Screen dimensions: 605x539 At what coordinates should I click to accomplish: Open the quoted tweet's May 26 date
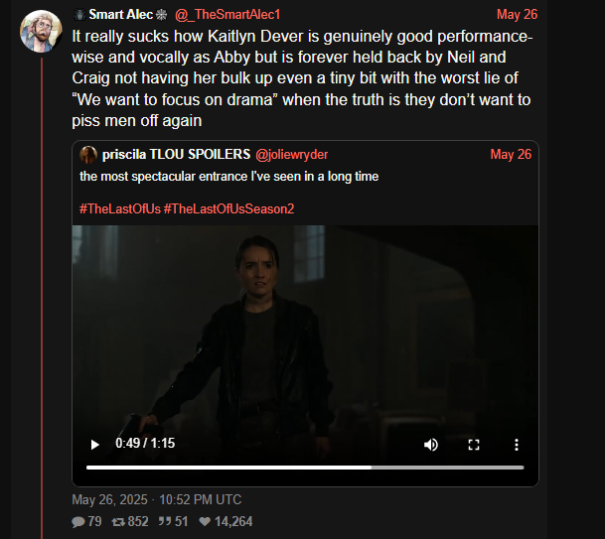(511, 154)
